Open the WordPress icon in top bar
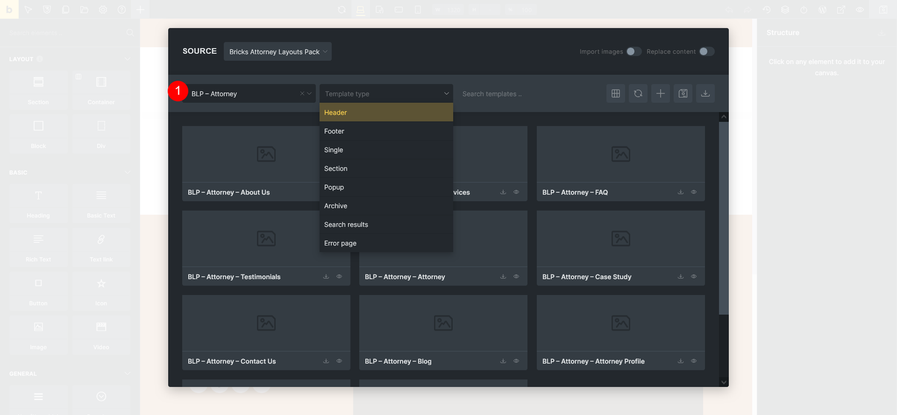 click(x=822, y=10)
